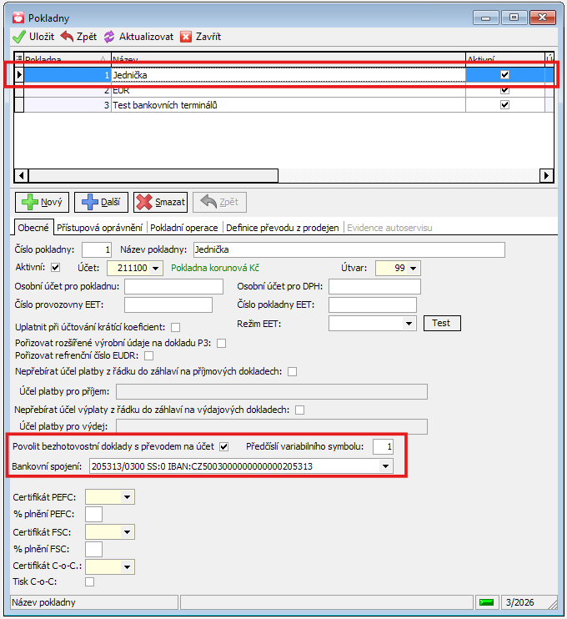Click the Název pokladny text field

(348, 249)
